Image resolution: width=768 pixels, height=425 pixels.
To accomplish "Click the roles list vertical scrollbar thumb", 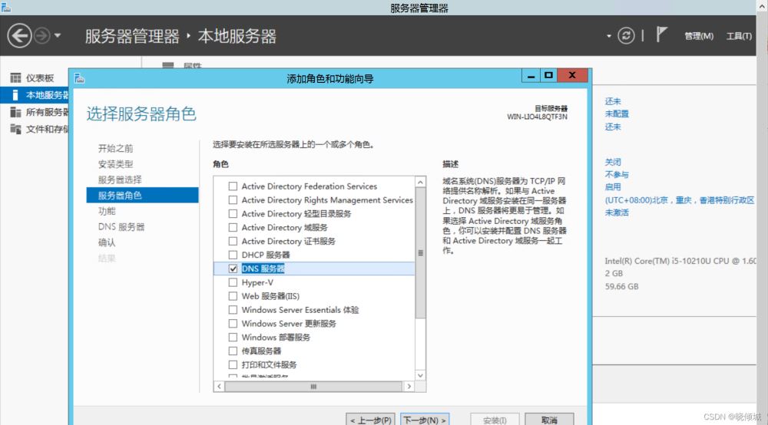I will (420, 253).
